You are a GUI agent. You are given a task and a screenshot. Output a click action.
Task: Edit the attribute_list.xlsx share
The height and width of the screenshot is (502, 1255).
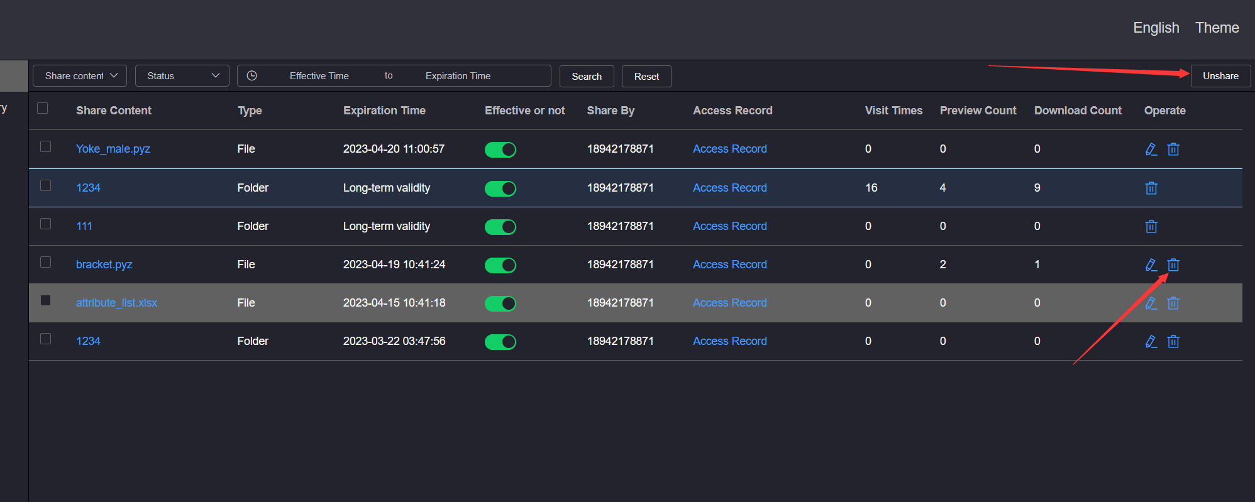pos(1151,303)
